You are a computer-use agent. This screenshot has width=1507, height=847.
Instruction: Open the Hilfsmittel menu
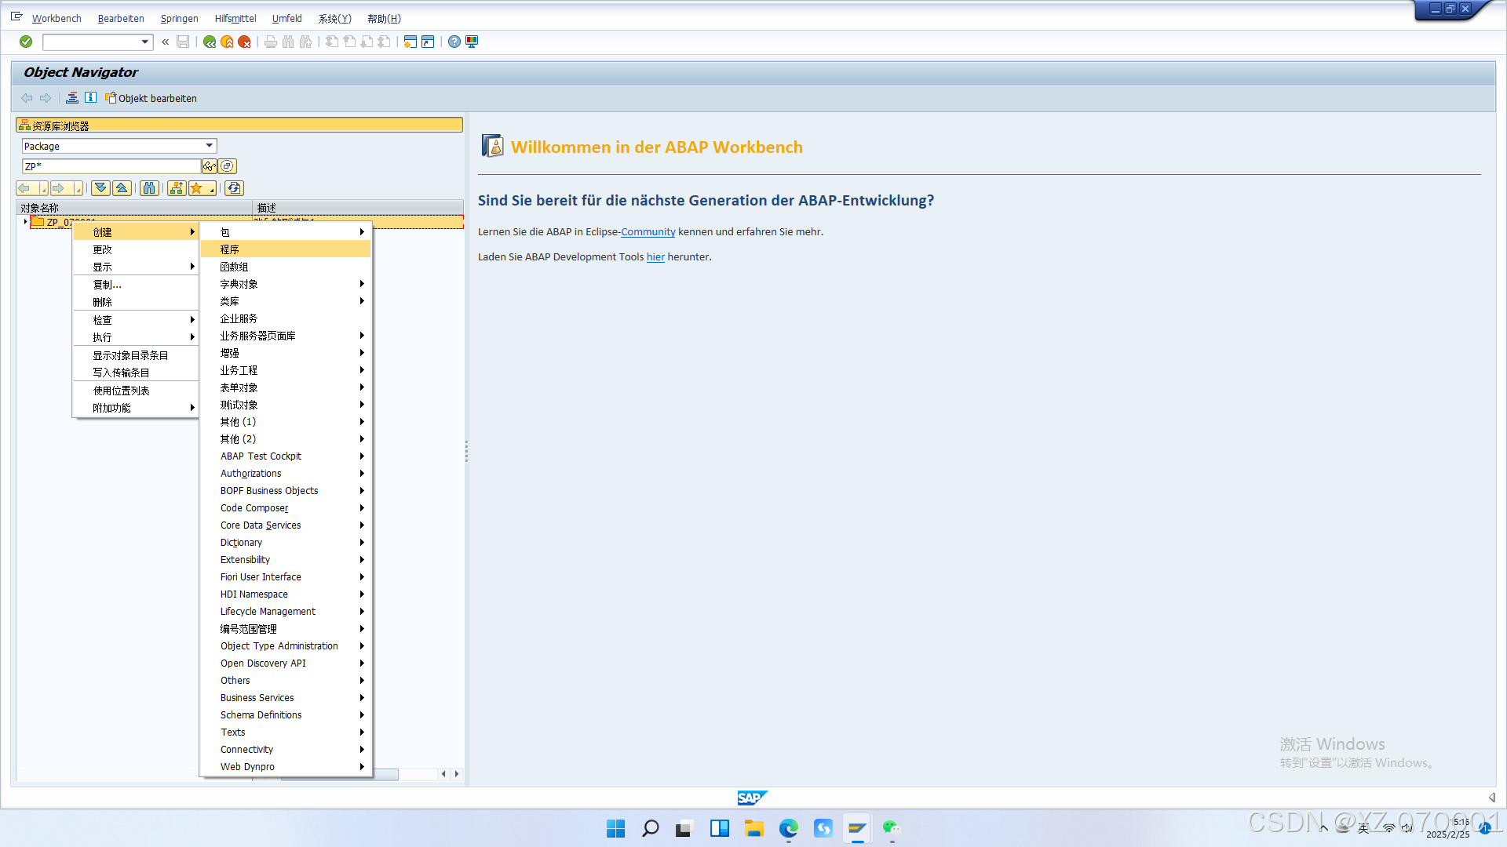click(x=235, y=18)
